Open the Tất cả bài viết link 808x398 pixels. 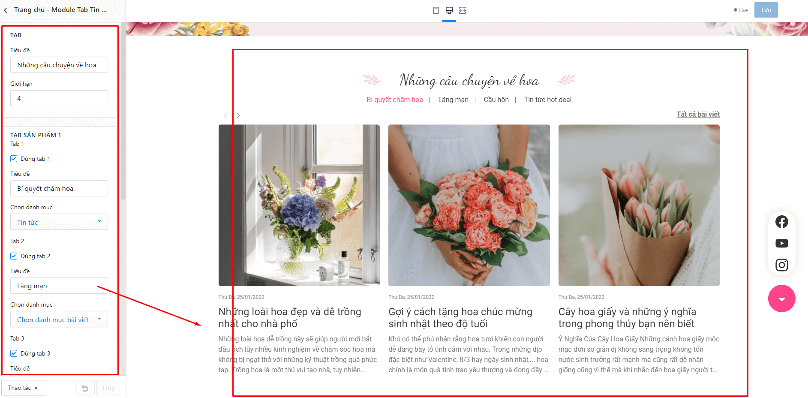(x=698, y=115)
